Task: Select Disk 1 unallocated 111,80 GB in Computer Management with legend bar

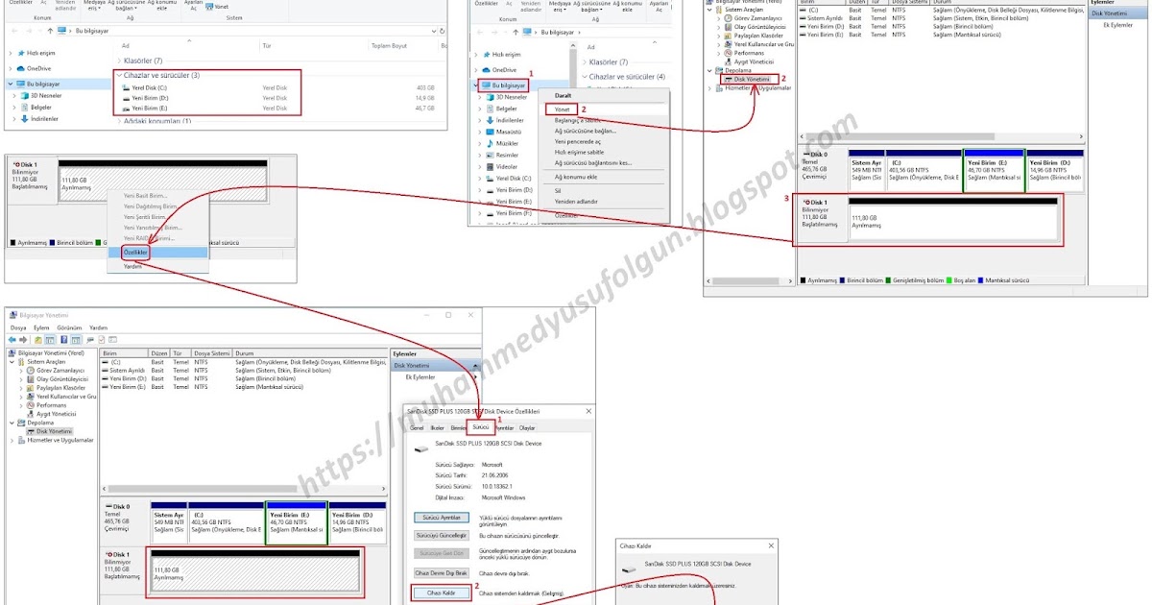Action: (x=954, y=221)
